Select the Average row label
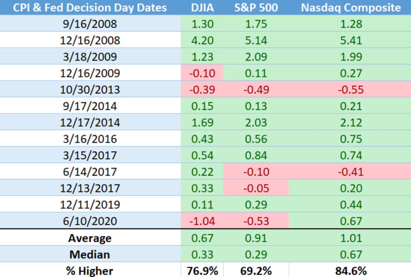Screen dimensions: 411x277 tap(90, 238)
